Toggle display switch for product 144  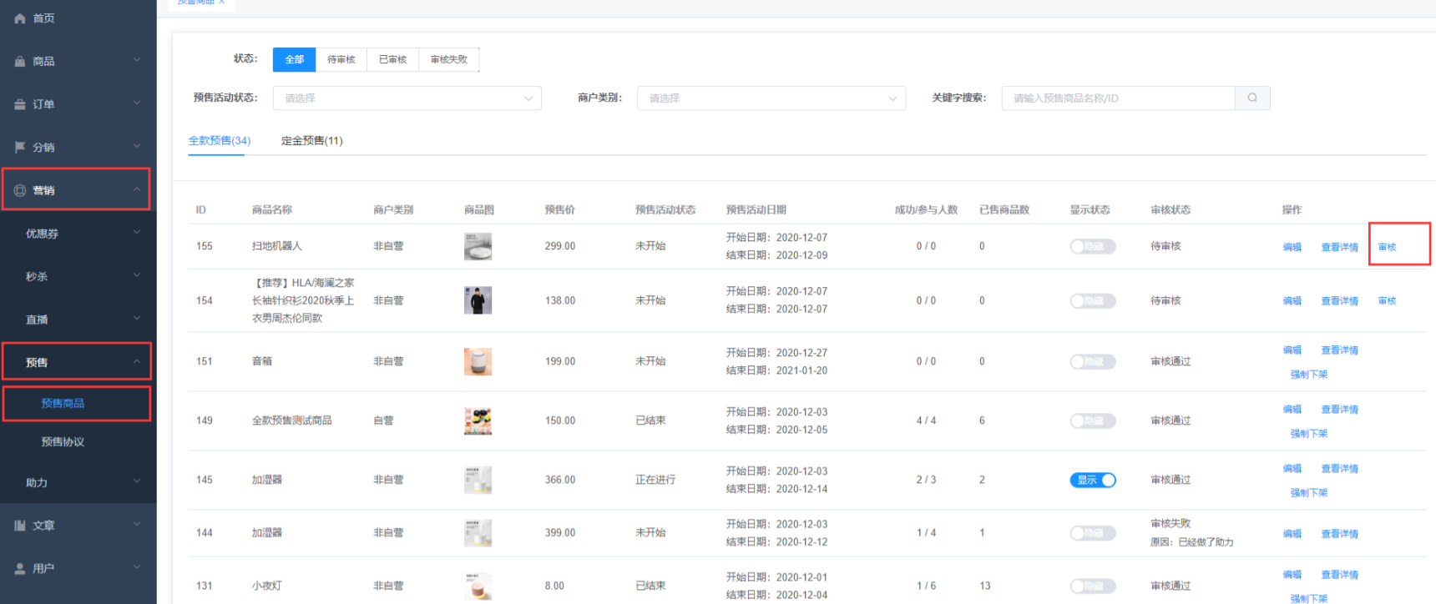pos(1093,533)
